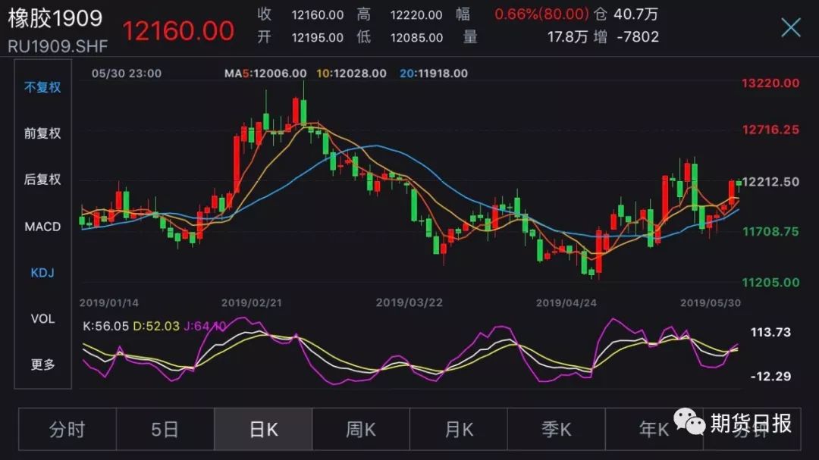Switch to 月K chart tab
The height and width of the screenshot is (460, 819).
point(459,429)
